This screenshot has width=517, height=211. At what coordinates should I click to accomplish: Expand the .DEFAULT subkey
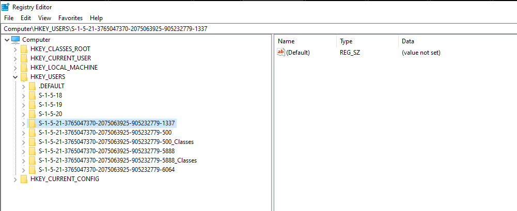[x=23, y=86]
